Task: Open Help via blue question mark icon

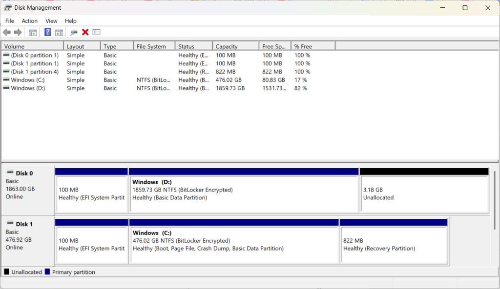Action: pyautogui.click(x=47, y=32)
